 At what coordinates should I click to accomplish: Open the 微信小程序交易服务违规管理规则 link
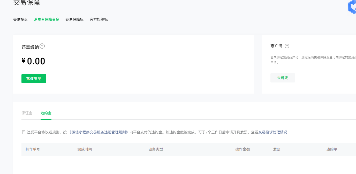[99, 132]
